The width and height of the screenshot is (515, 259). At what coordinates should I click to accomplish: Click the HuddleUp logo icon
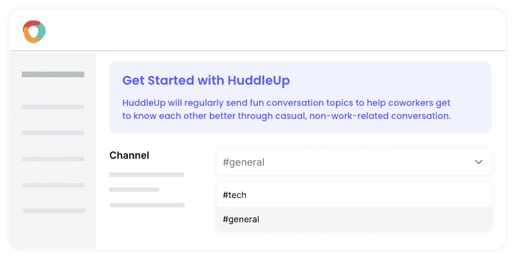coord(34,31)
